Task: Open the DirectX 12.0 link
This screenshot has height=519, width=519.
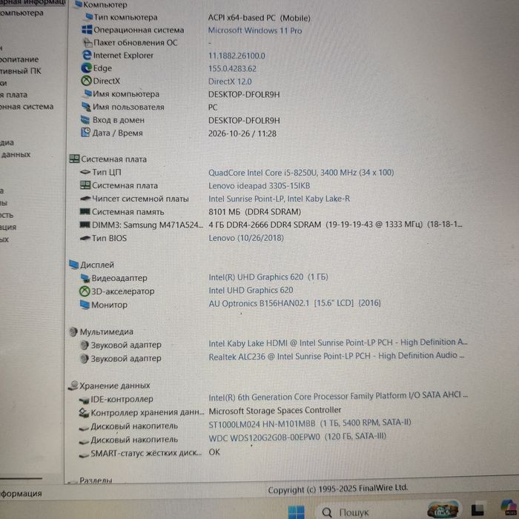Action: pos(230,82)
